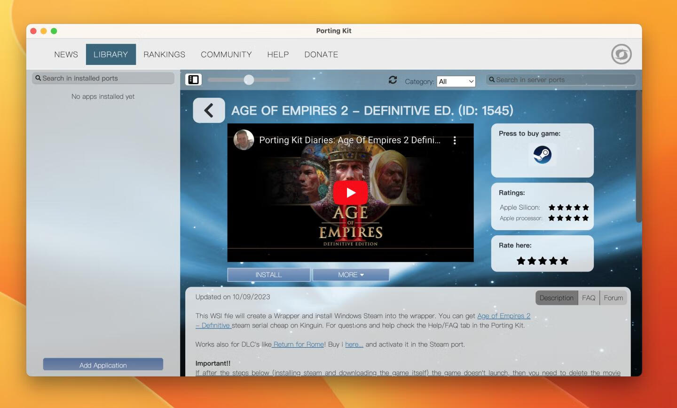
Task: Open the Forum tab
Action: [x=614, y=298]
